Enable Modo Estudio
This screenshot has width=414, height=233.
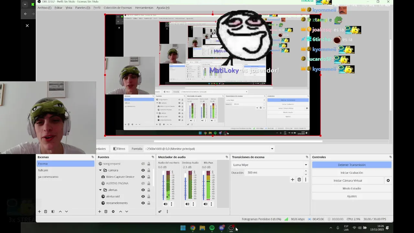tap(352, 188)
